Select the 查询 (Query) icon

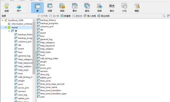pyautogui.click(x=87, y=7)
